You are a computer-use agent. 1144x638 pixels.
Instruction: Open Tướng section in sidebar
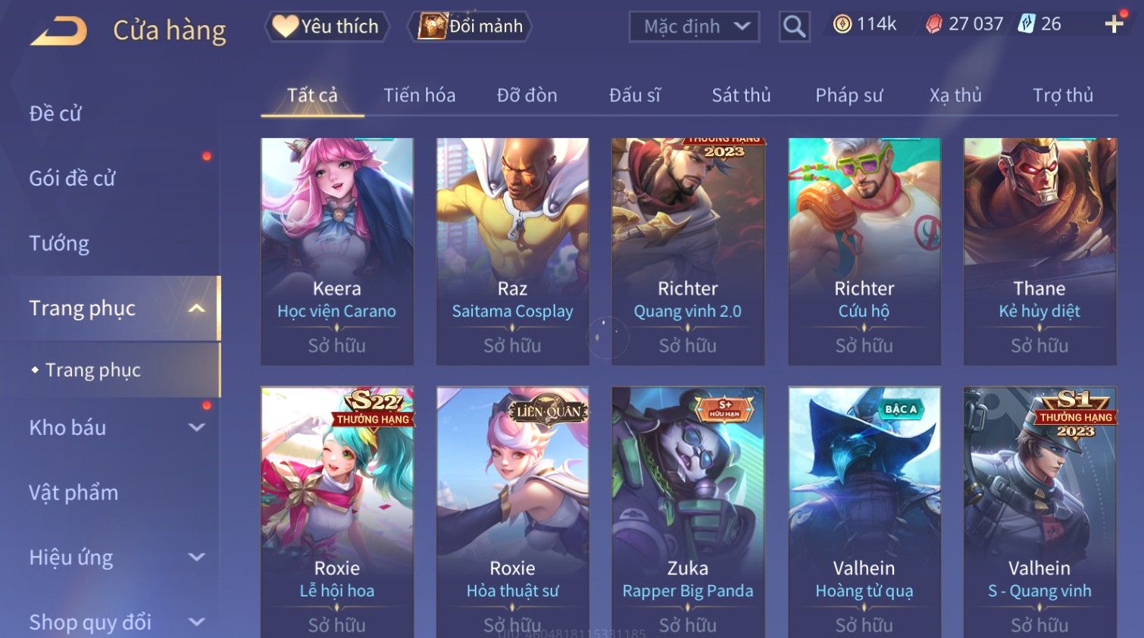click(x=59, y=243)
